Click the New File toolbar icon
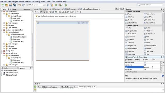 (3, 5)
